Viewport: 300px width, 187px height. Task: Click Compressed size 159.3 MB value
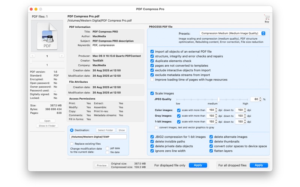(x=140, y=167)
